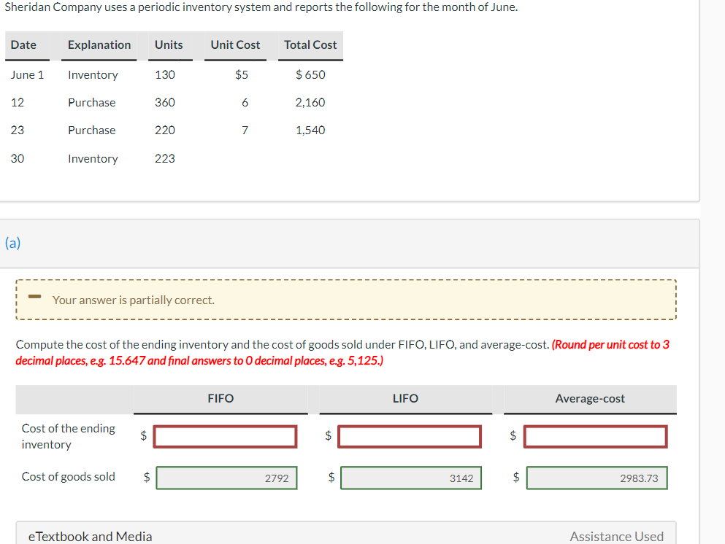
Task: Click the $ 650 total cost cell
Action: (x=310, y=75)
